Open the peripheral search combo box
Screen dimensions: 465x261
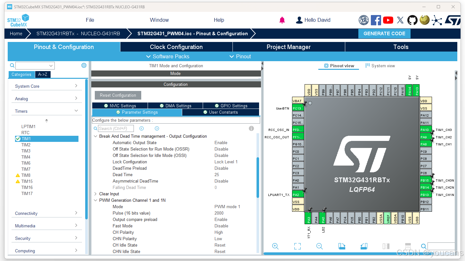coord(35,66)
